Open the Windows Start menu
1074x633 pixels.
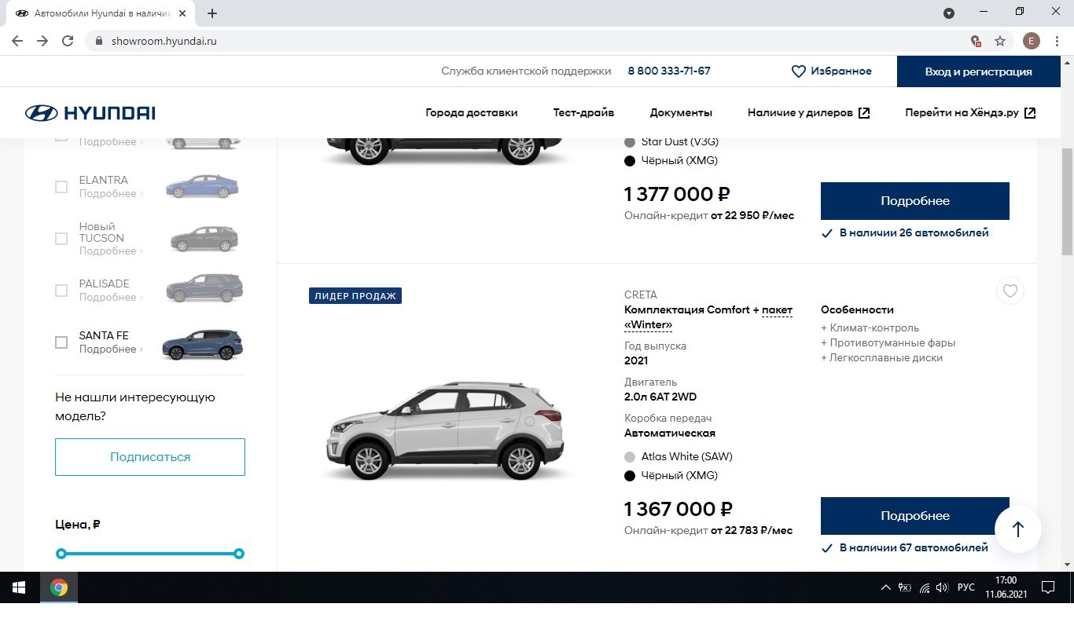click(19, 587)
